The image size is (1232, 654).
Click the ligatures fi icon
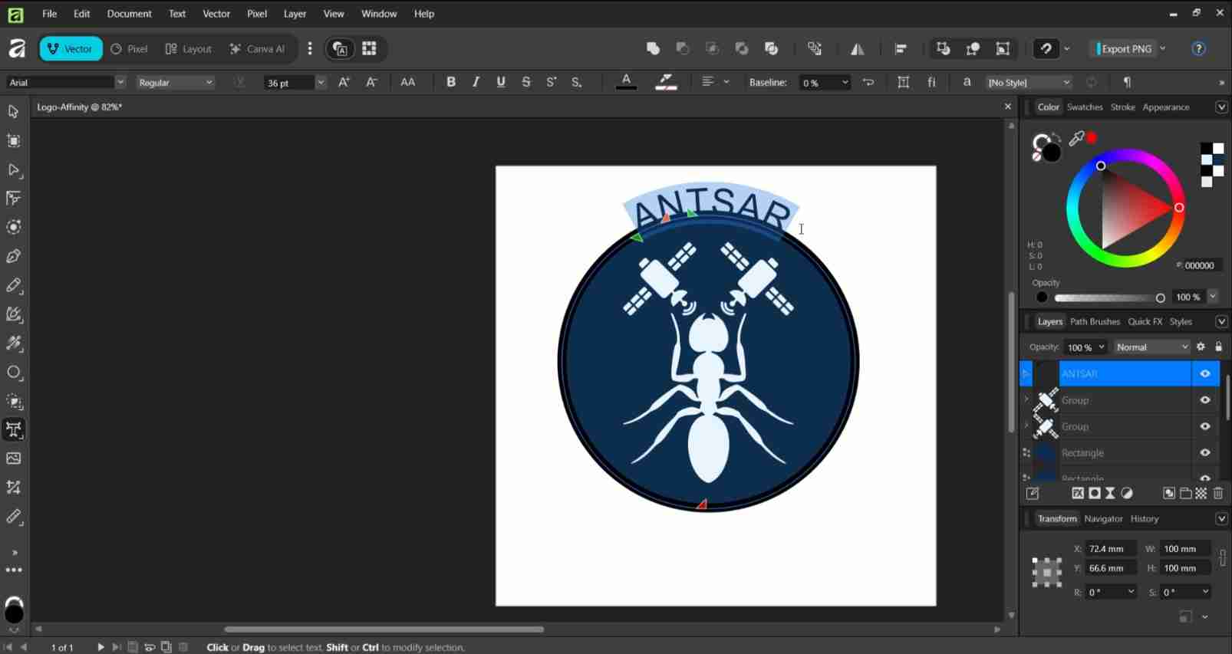point(931,82)
